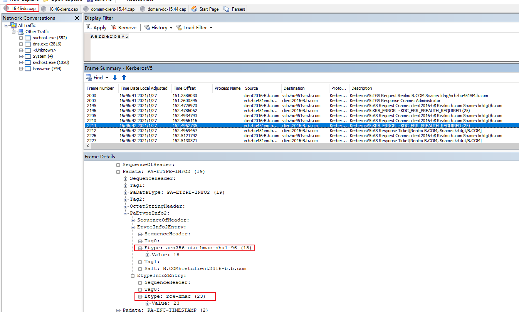Click the svchost.exe (352) process icon
Screen dimensions: 519x312
(x=28, y=38)
